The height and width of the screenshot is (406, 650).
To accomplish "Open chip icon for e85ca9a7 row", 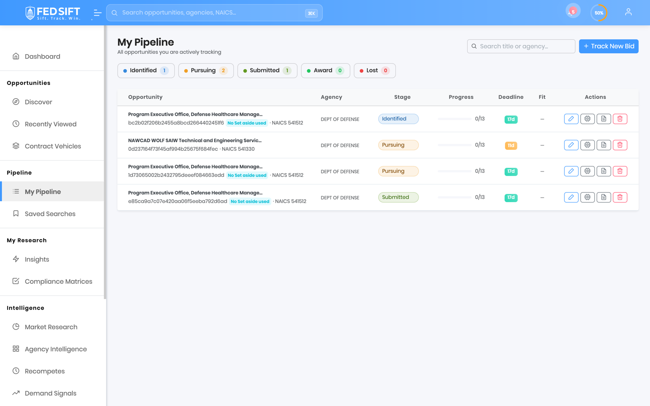I will [587, 198].
